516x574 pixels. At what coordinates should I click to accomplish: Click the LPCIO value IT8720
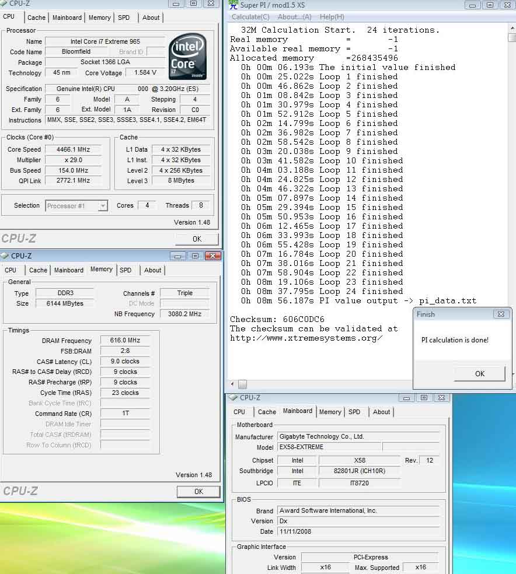pyautogui.click(x=359, y=483)
